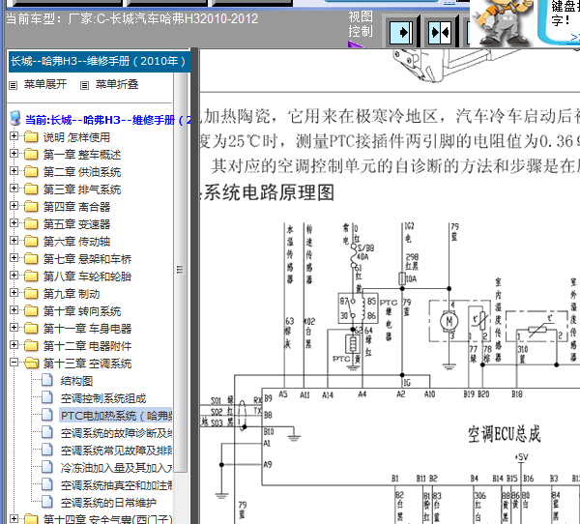
Task: Open 空调系统的故障诊断 page
Action: [x=117, y=433]
